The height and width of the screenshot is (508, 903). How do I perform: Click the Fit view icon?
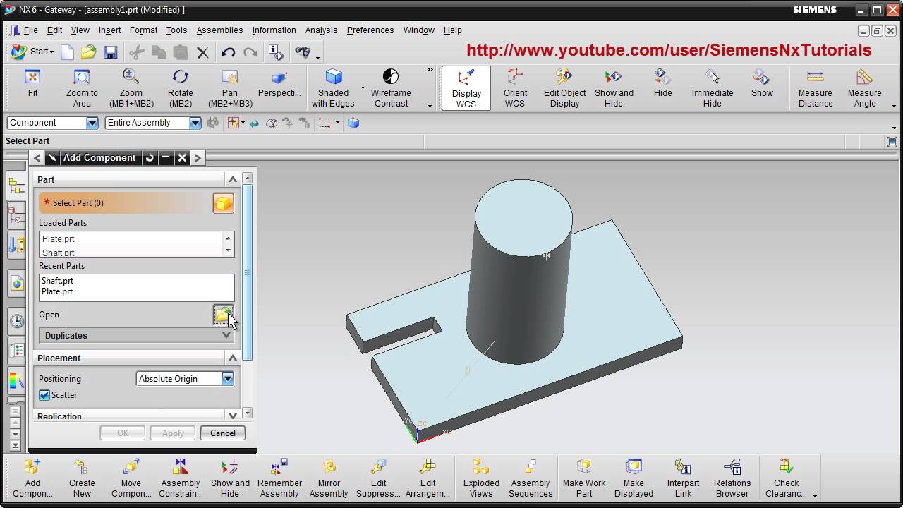32,77
